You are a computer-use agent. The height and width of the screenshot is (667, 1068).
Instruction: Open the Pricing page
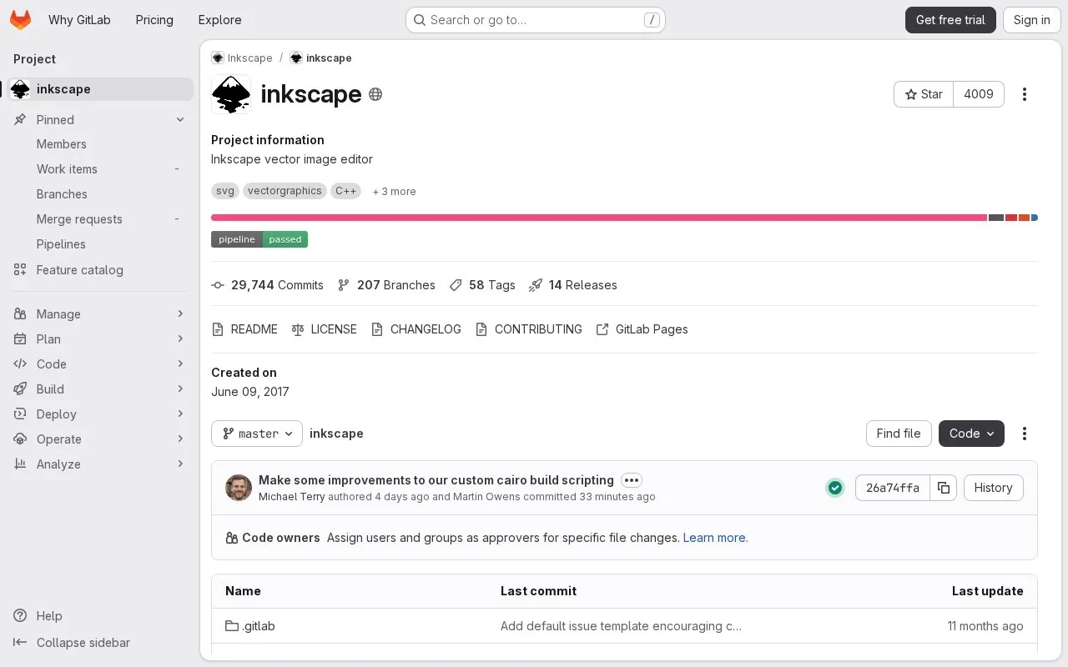154,20
